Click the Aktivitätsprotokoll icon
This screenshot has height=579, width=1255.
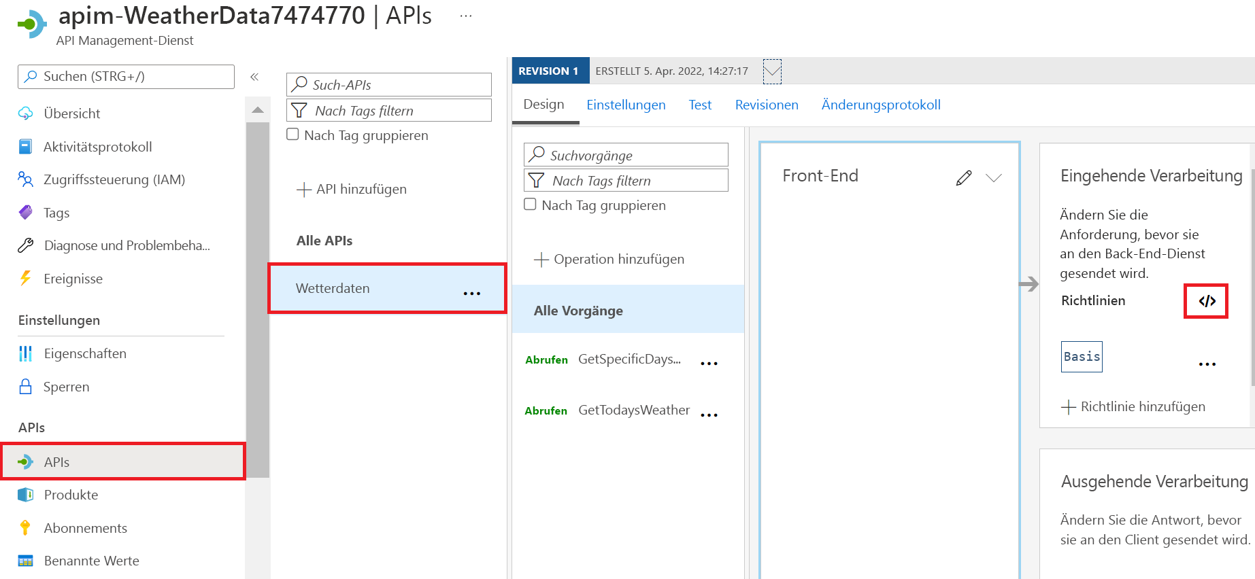point(25,147)
